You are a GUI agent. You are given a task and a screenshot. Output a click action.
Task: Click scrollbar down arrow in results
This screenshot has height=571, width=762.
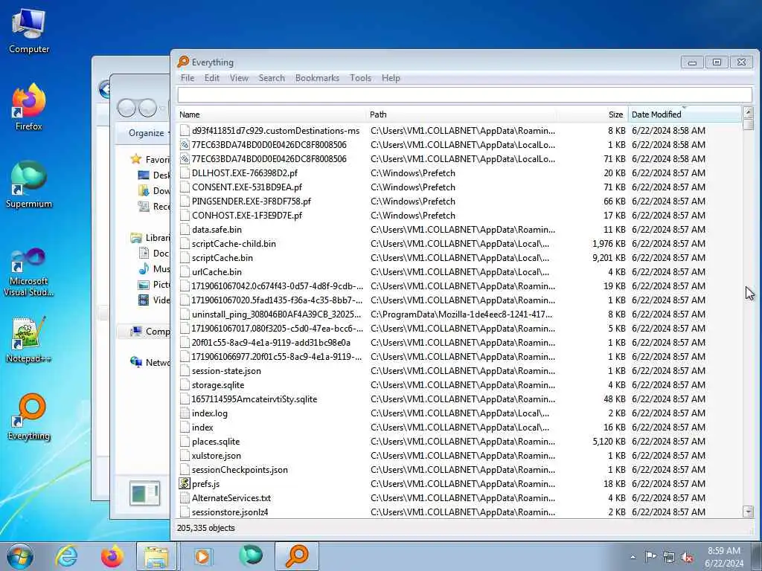coord(749,512)
